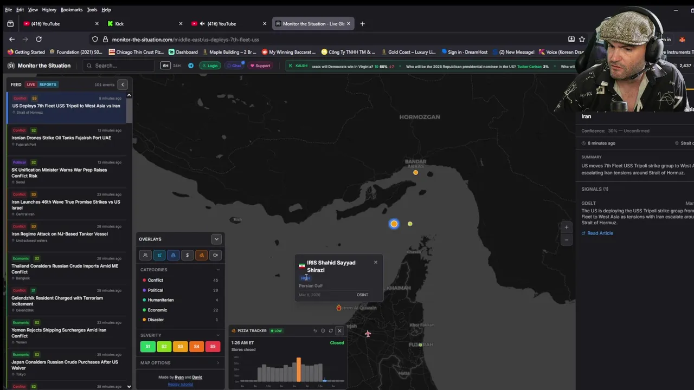Open the Ryan creator link
Screen dimensions: 694x390
pyautogui.click(x=179, y=377)
